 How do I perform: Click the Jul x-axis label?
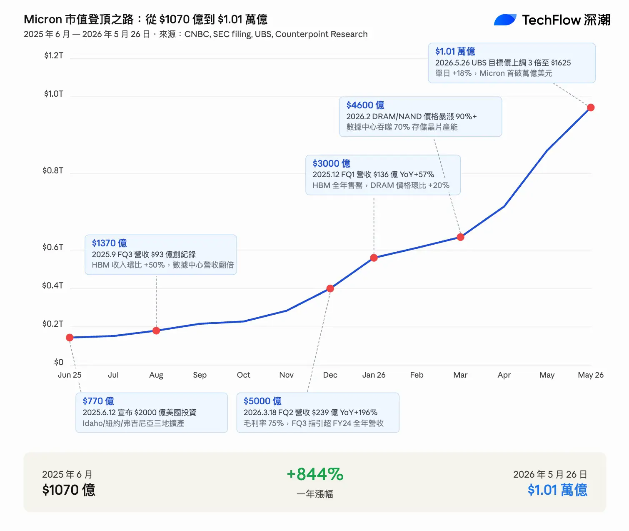coord(113,375)
